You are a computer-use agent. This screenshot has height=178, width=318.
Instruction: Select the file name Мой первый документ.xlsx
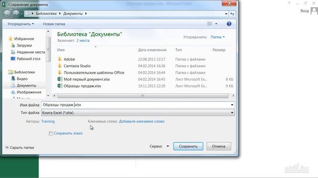[86, 79]
